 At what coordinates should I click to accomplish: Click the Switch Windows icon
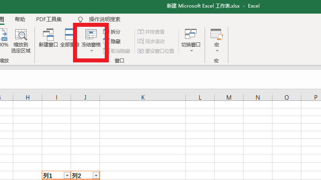tap(191, 34)
